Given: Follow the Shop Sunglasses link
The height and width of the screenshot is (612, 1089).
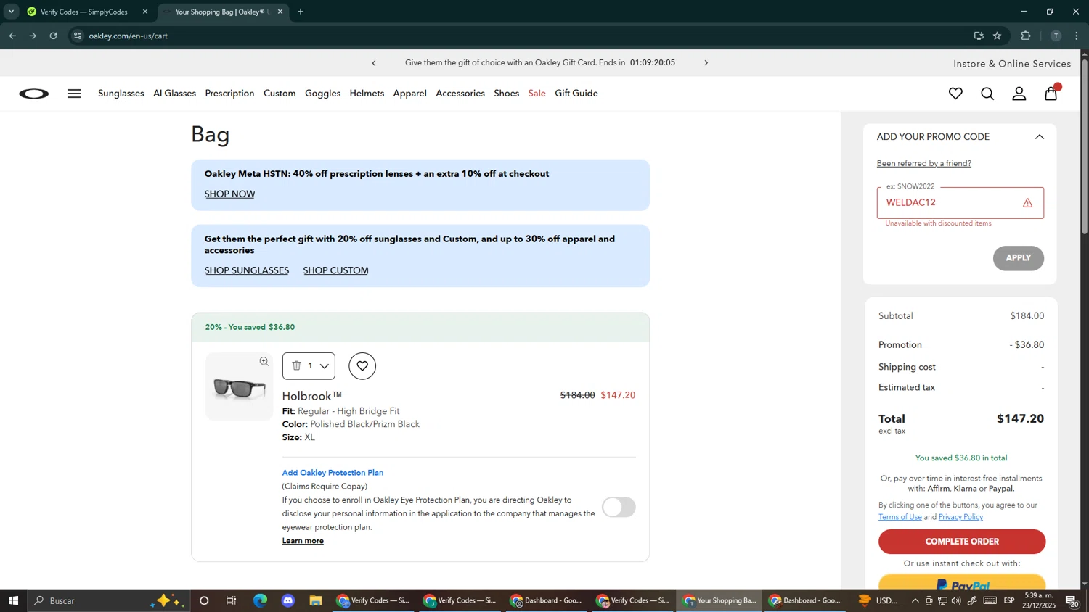Looking at the screenshot, I should point(247,270).
